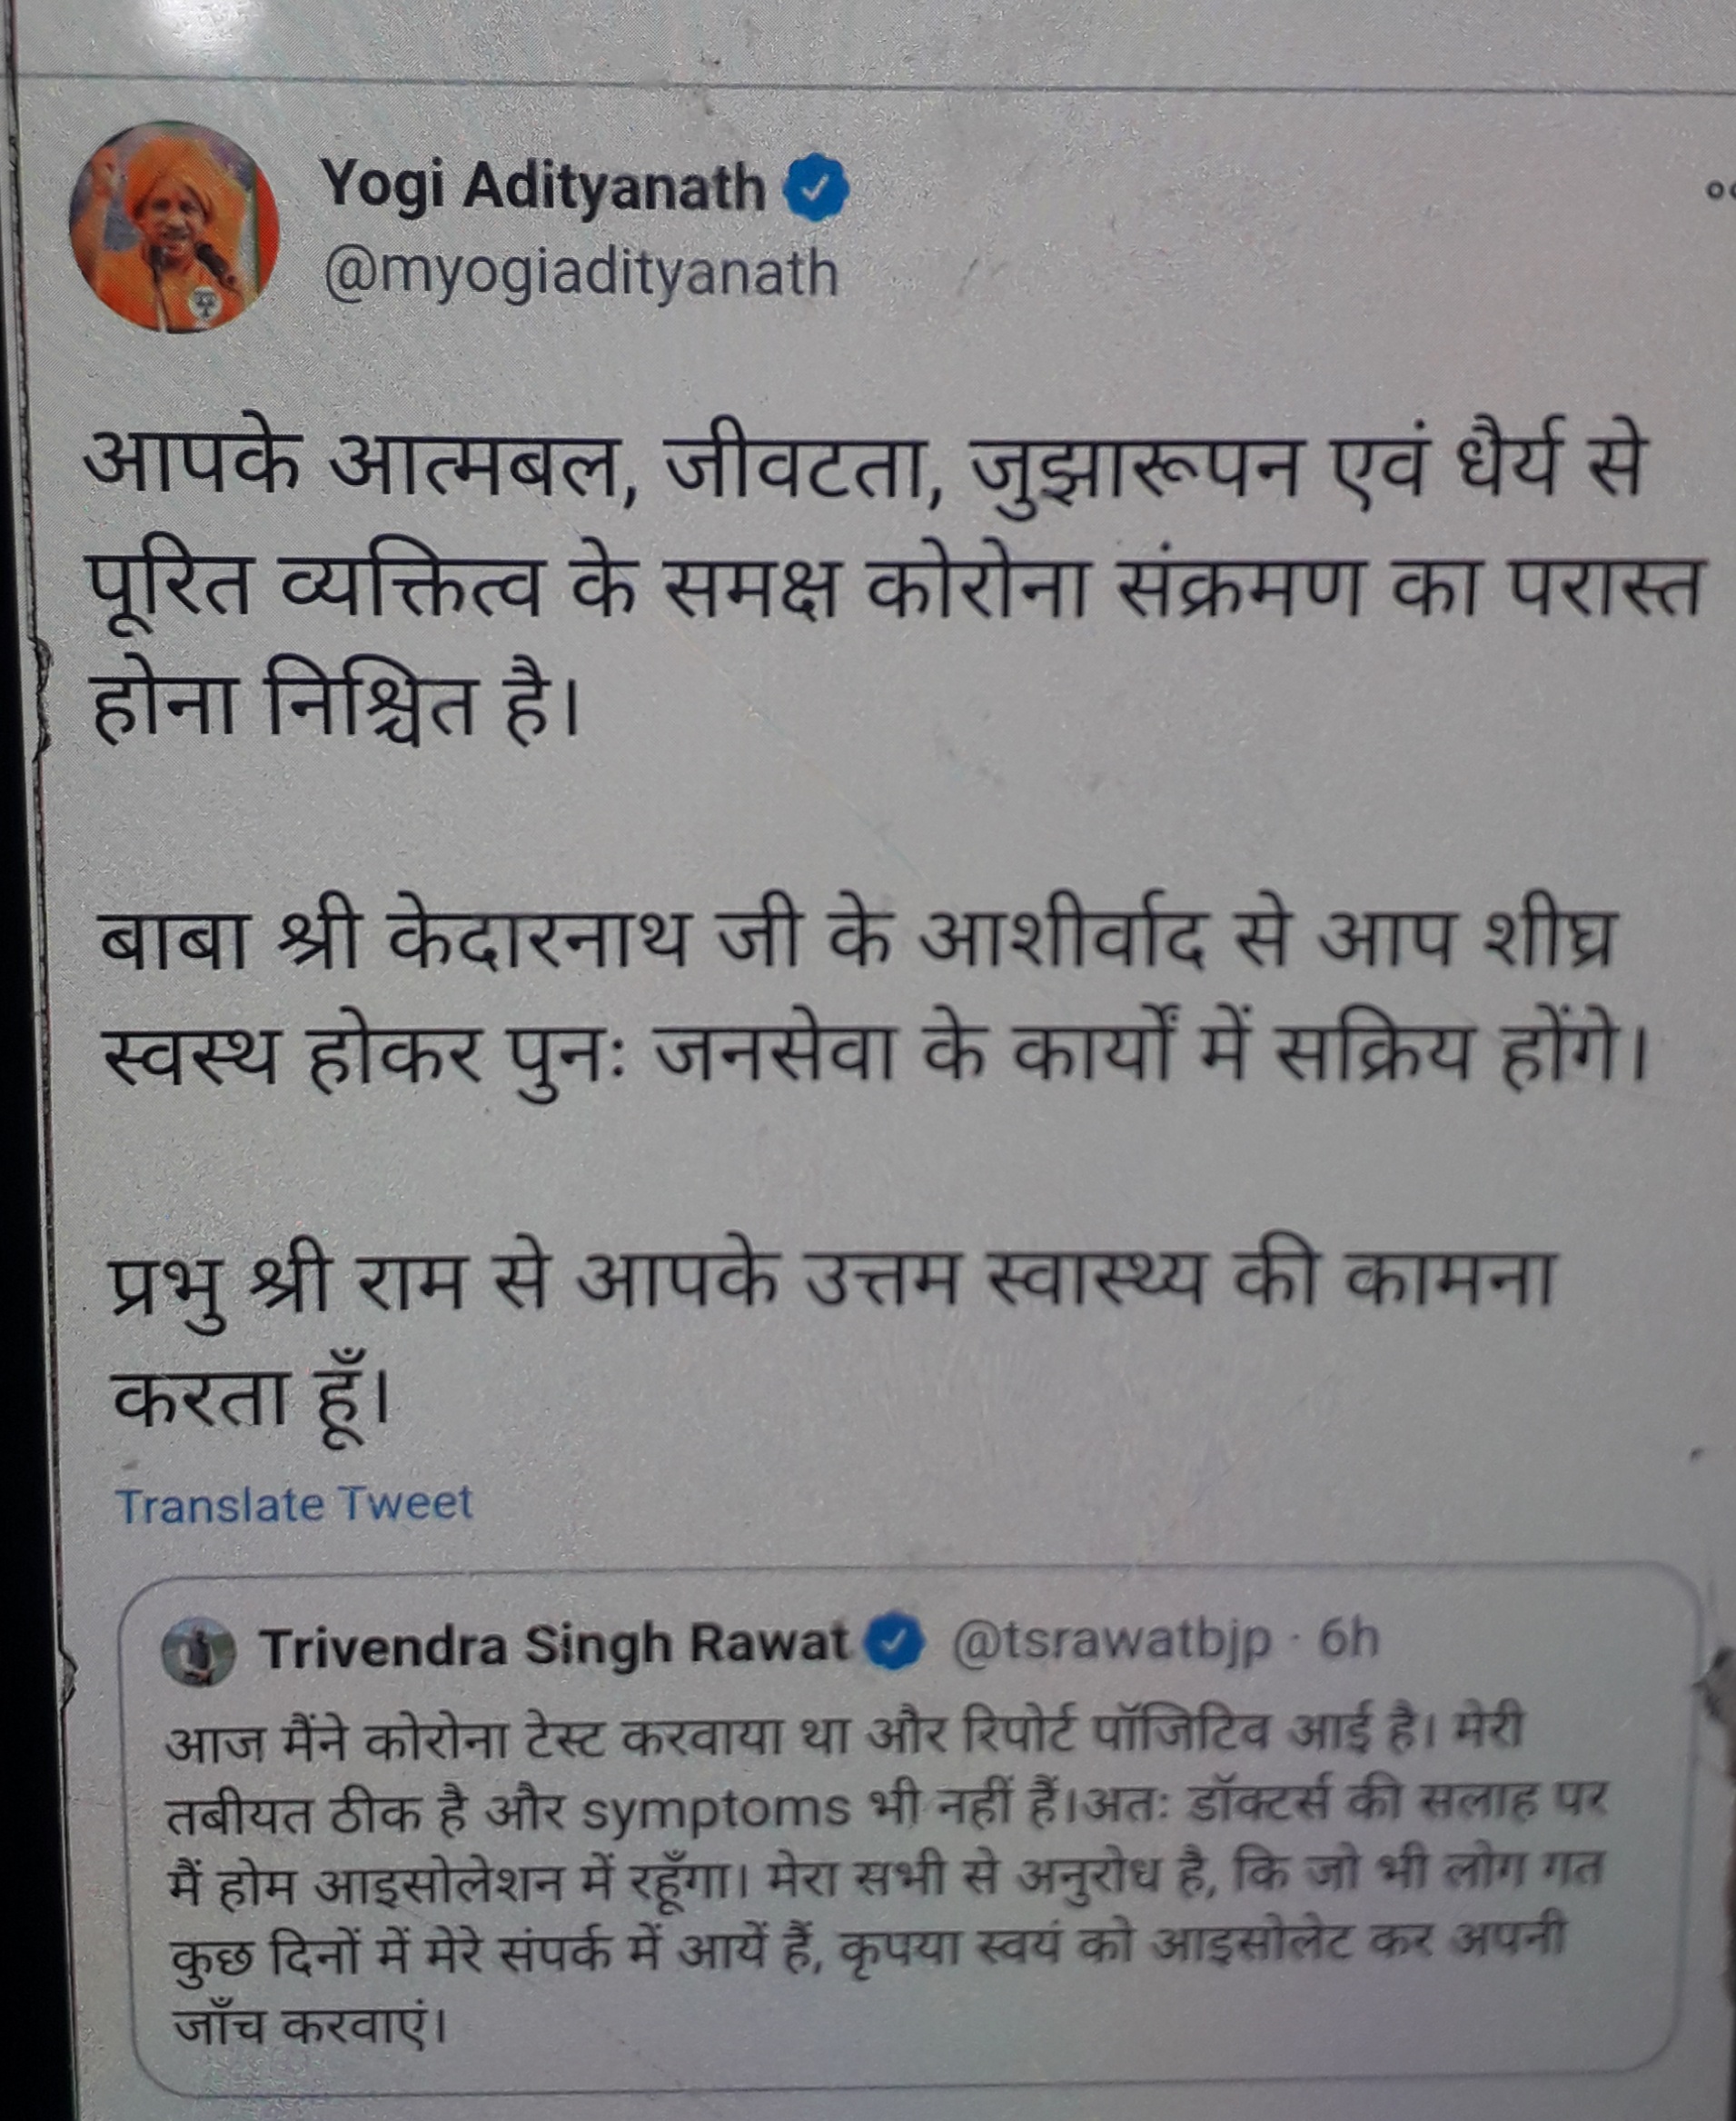Click Trivendra Singh Rawat's small avatar

(198, 1652)
